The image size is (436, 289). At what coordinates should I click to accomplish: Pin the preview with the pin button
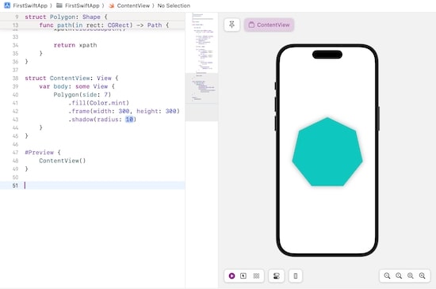232,25
